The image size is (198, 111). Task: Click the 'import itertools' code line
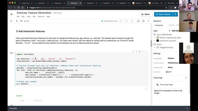point(25,54)
